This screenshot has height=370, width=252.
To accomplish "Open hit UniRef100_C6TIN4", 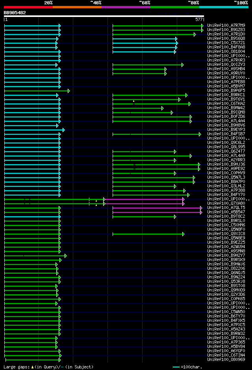I will (x=226, y=355).
